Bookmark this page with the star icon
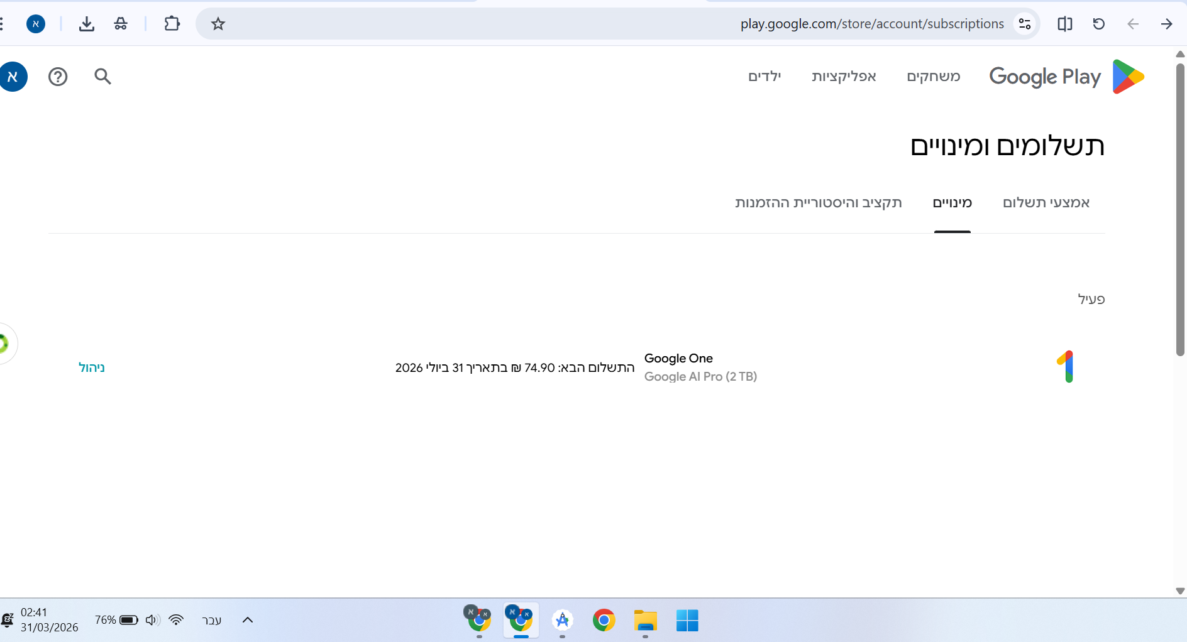The height and width of the screenshot is (642, 1187). tap(218, 24)
